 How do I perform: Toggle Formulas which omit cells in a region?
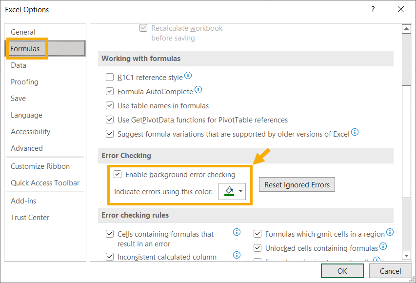coord(258,234)
